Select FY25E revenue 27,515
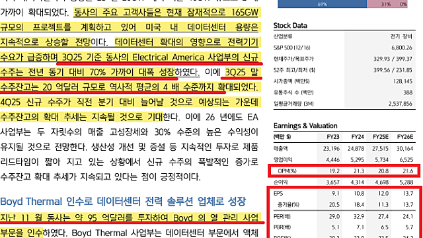This screenshot has width=423, height=238. click(381, 148)
